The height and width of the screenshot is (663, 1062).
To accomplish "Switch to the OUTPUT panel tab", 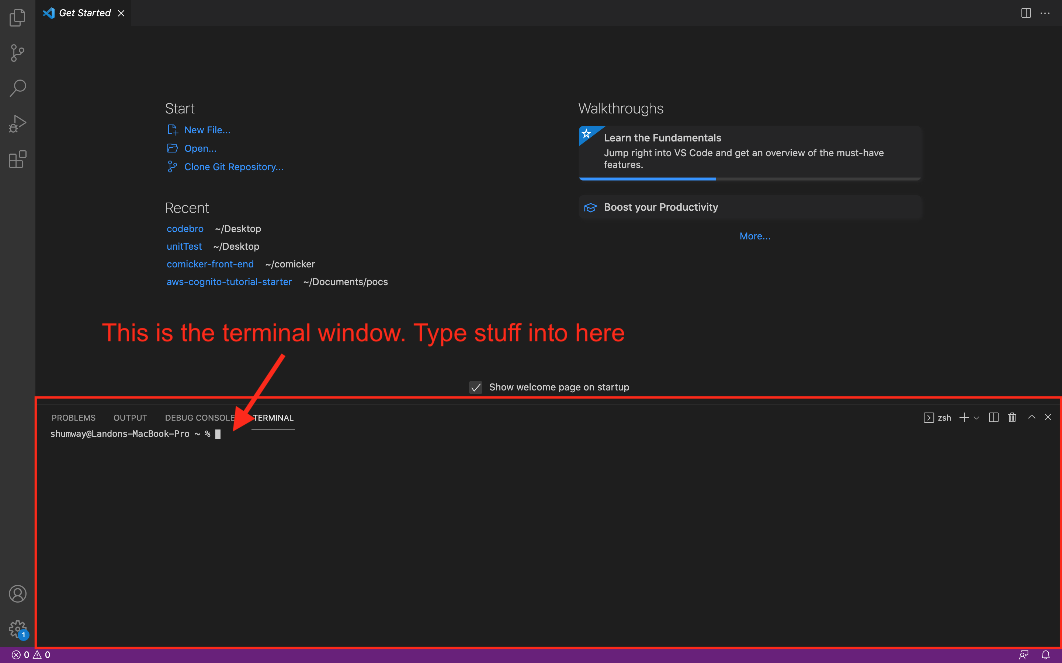I will (130, 418).
